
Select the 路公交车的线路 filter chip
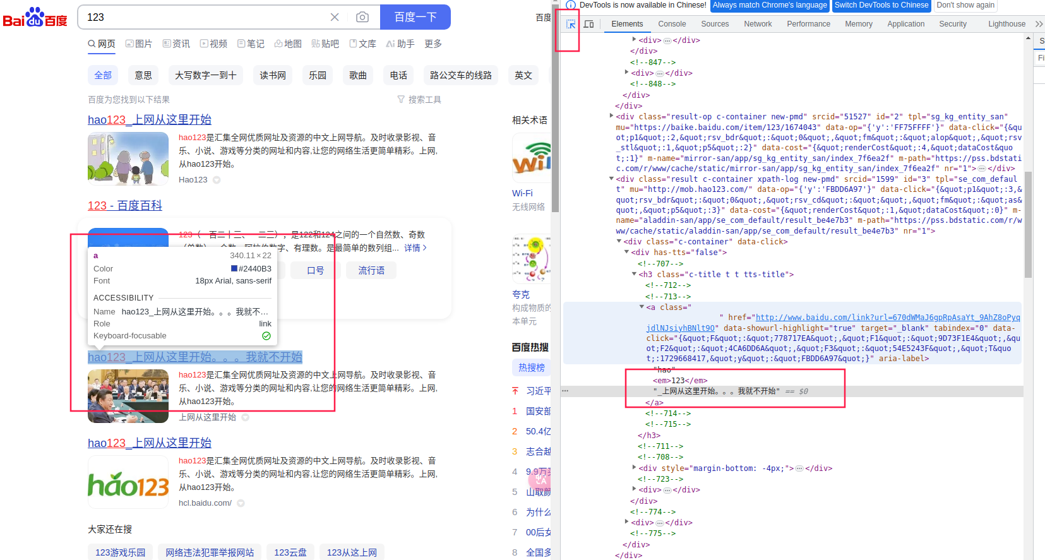coord(461,75)
